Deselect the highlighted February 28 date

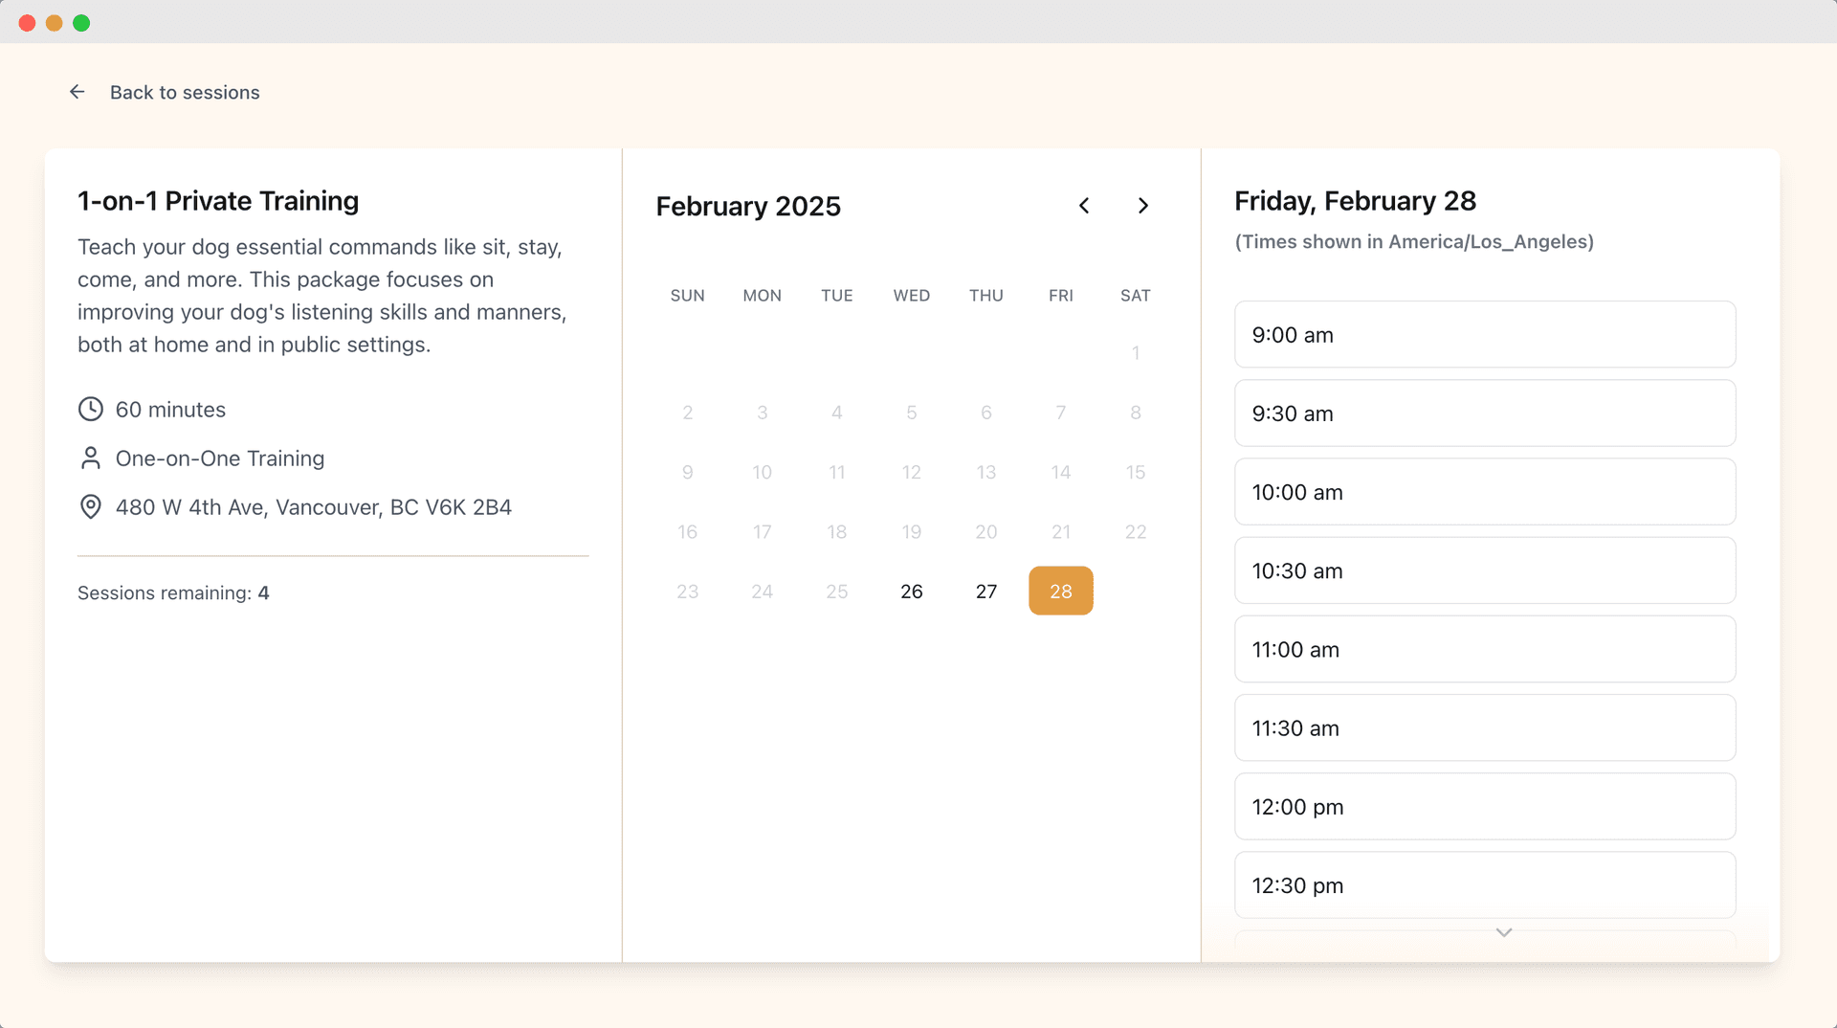1060,591
